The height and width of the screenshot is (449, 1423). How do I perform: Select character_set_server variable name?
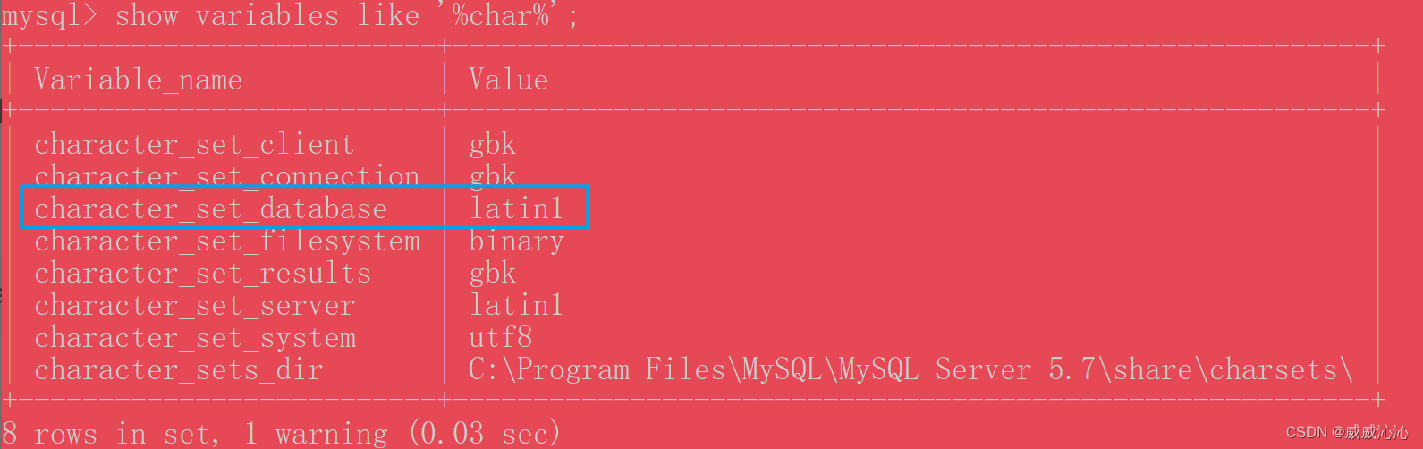[195, 305]
